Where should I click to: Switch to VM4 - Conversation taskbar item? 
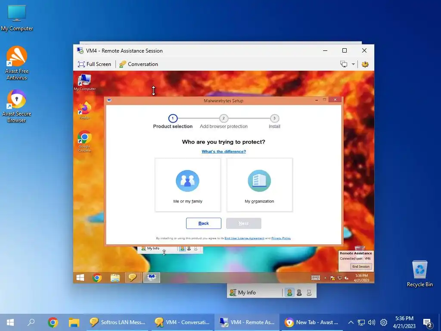182,322
